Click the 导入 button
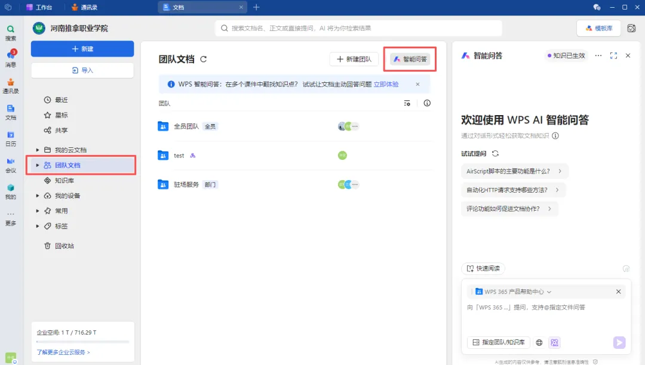The height and width of the screenshot is (365, 645). [82, 70]
